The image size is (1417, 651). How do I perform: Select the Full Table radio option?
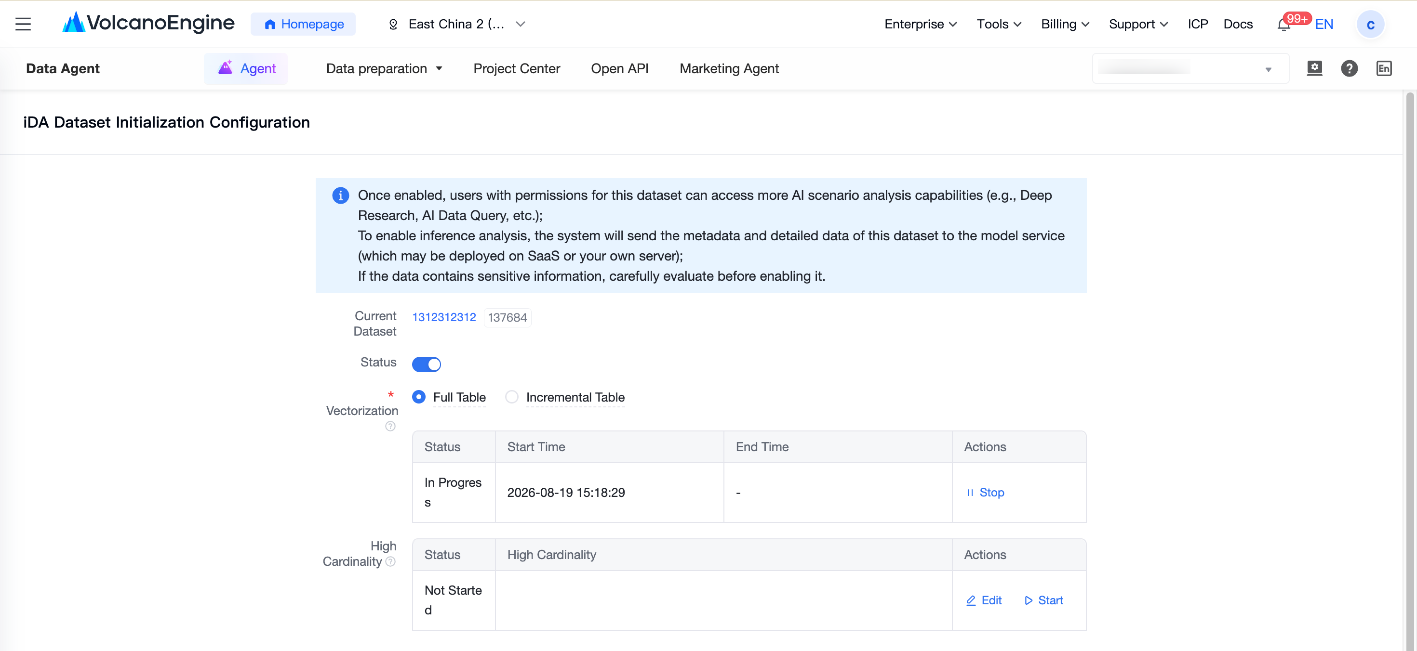[x=419, y=397]
